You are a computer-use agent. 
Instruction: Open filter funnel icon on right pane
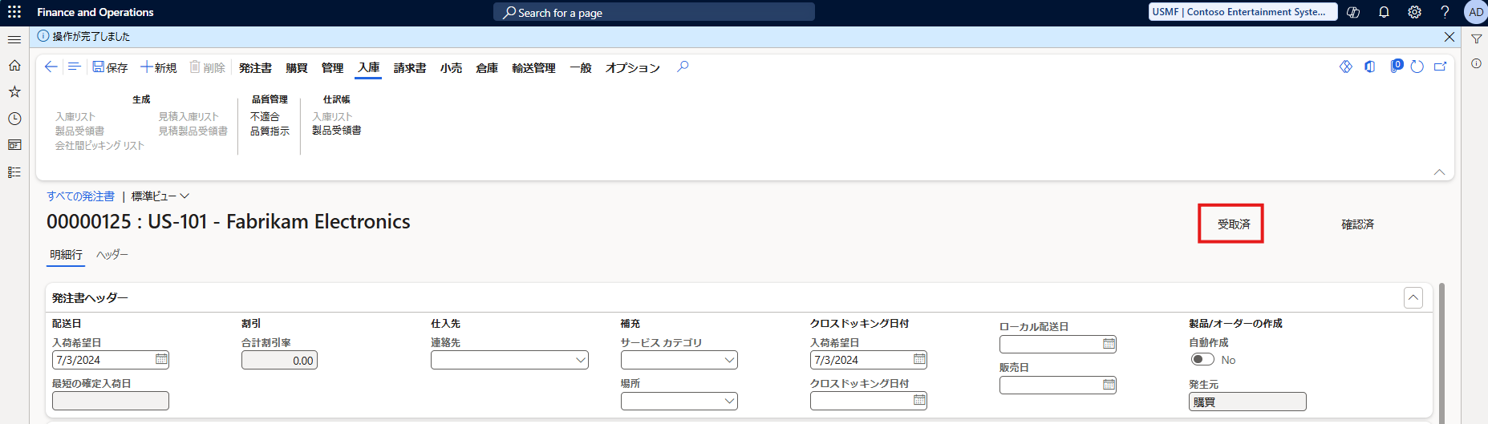pos(1476,39)
